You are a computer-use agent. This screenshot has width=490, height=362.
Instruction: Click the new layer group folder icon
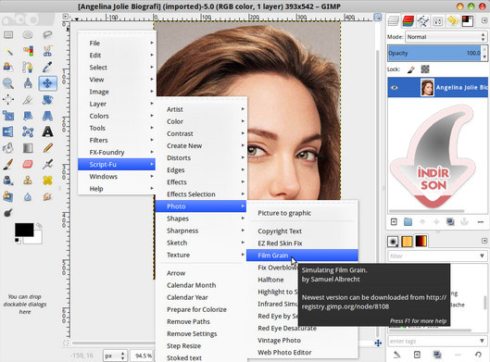coord(408,222)
